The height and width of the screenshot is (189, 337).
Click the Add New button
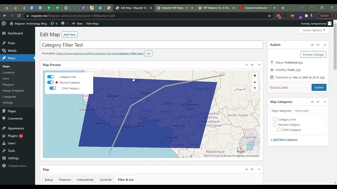[x=70, y=35]
